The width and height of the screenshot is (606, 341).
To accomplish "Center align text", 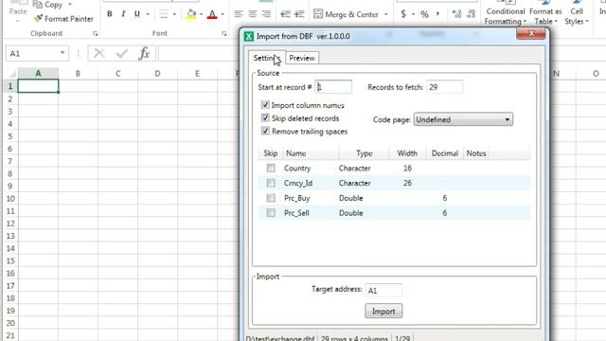I will click(253, 14).
